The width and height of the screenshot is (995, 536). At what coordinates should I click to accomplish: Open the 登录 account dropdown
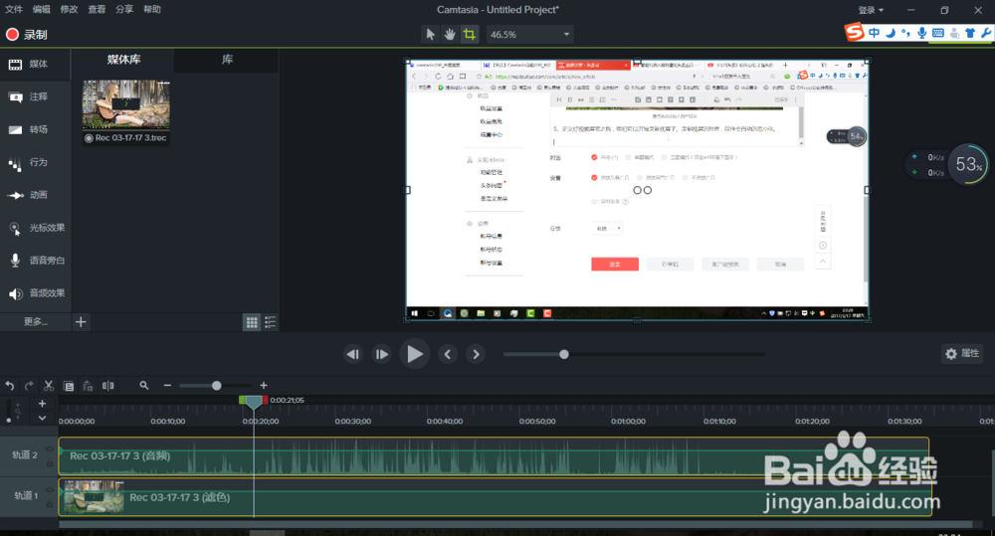point(871,10)
